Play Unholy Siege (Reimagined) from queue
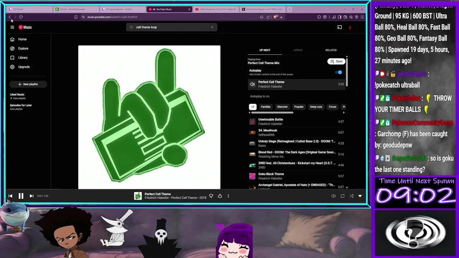The image size is (459, 258). pos(297,143)
